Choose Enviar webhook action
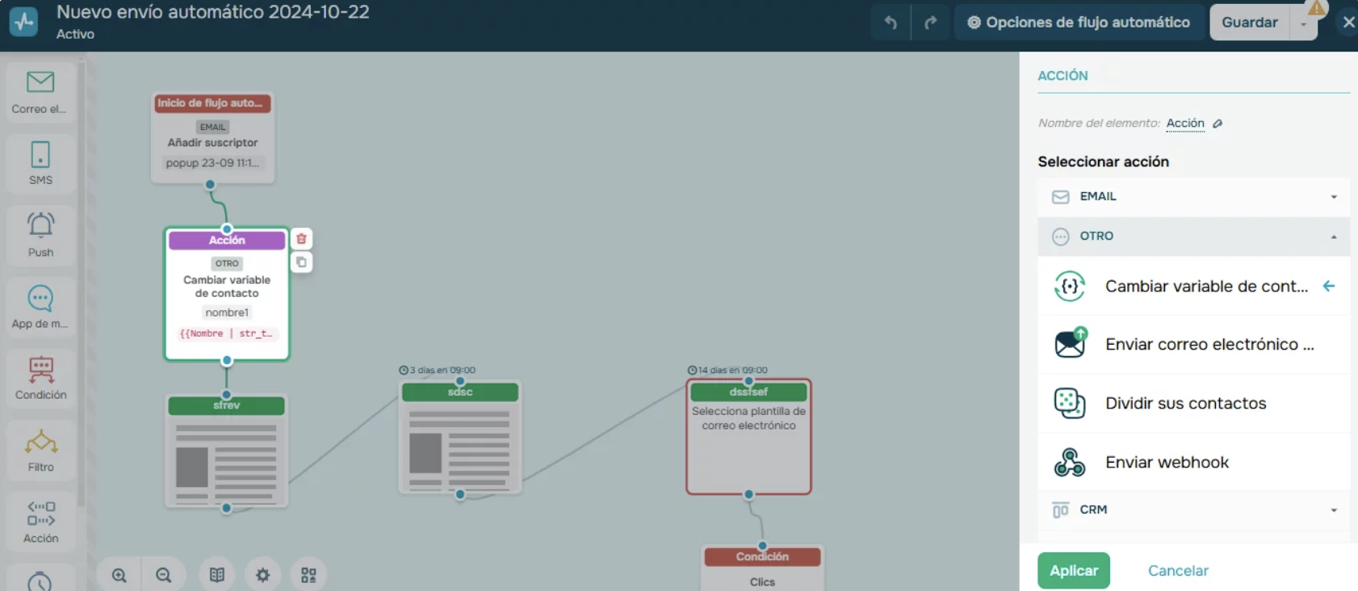The width and height of the screenshot is (1358, 591). pos(1167,462)
